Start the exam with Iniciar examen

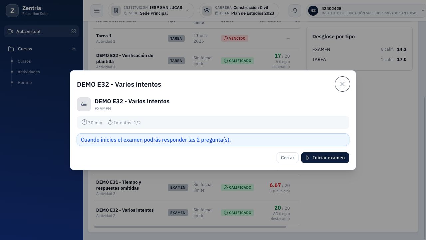[x=325, y=158]
